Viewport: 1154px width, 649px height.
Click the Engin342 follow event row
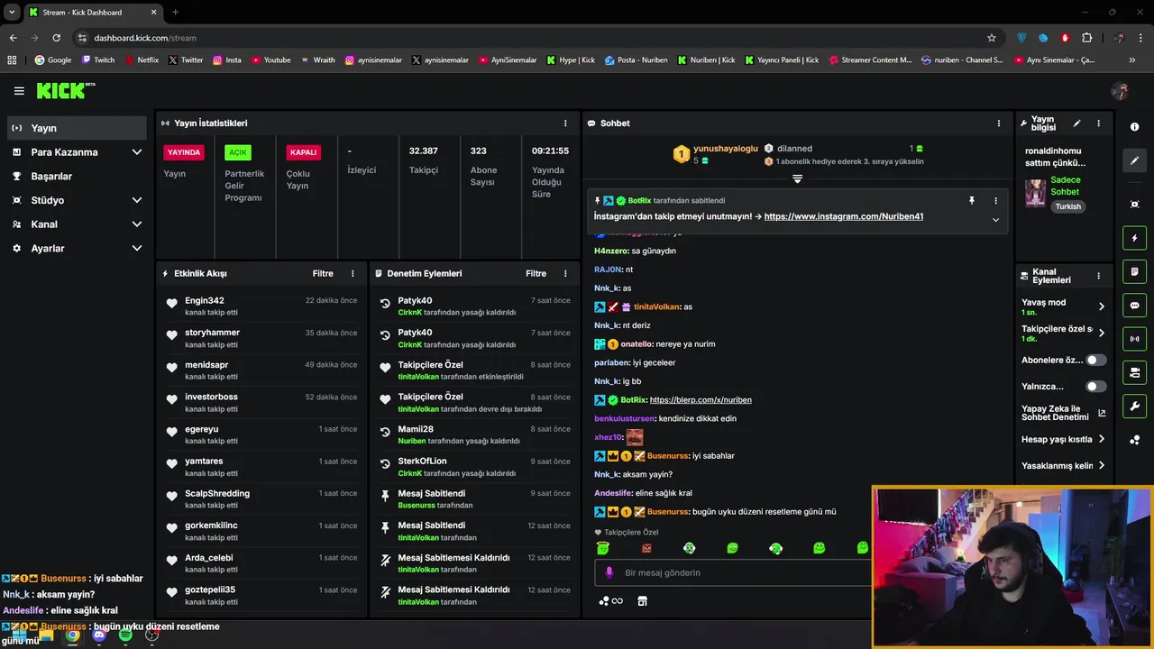(x=261, y=306)
